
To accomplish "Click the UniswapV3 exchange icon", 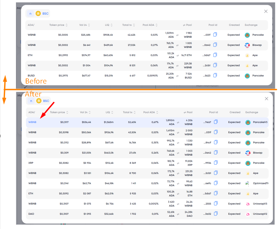I will coord(248,204).
